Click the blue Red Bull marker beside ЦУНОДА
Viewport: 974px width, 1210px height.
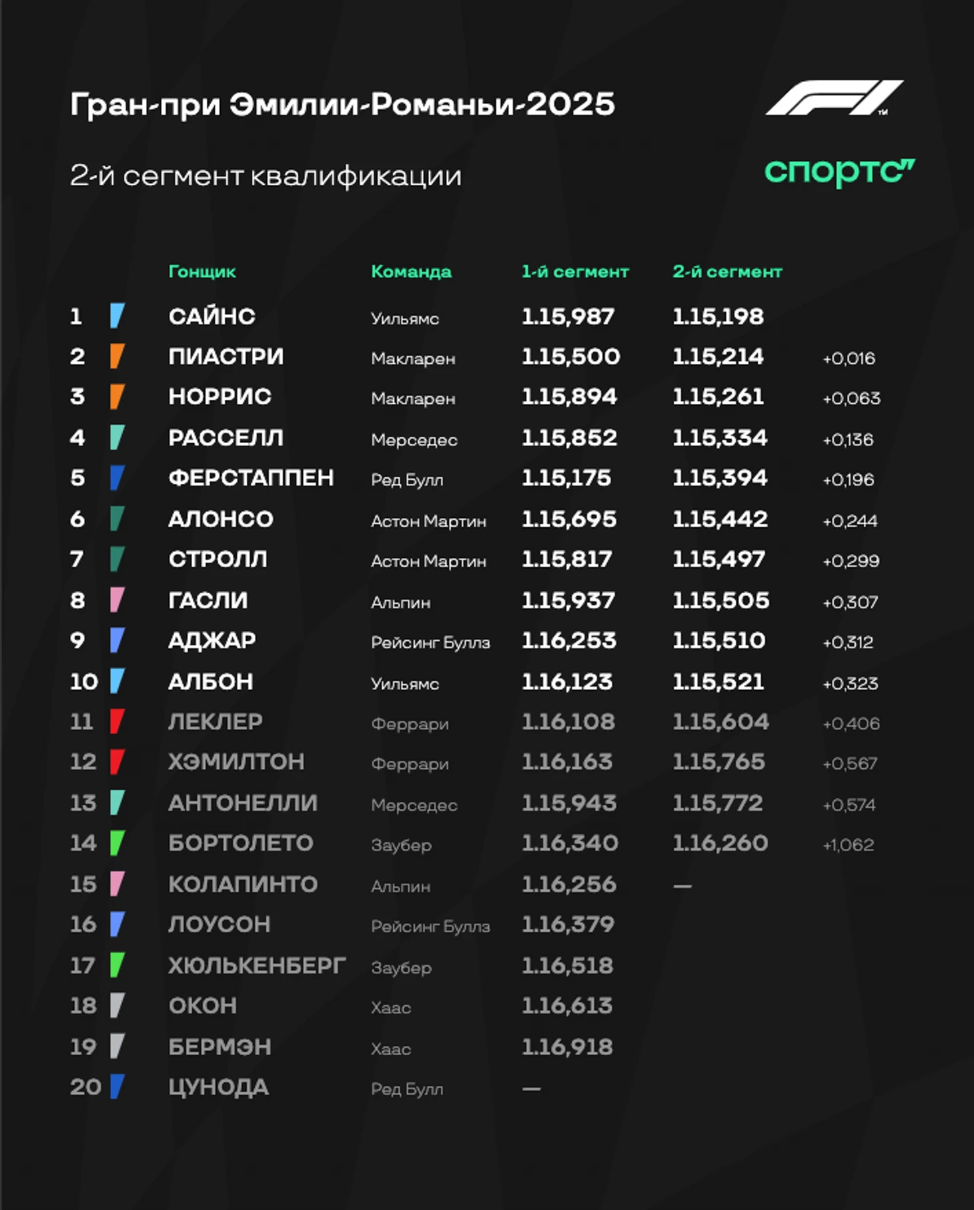[x=117, y=1087]
